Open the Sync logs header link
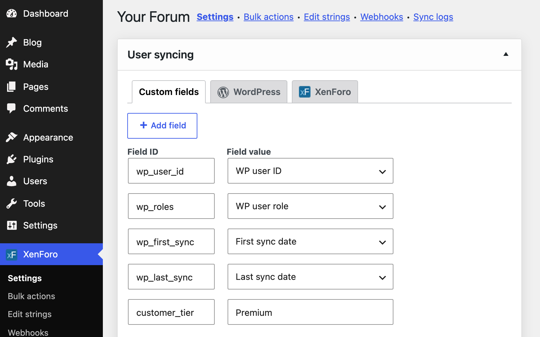 tap(433, 17)
